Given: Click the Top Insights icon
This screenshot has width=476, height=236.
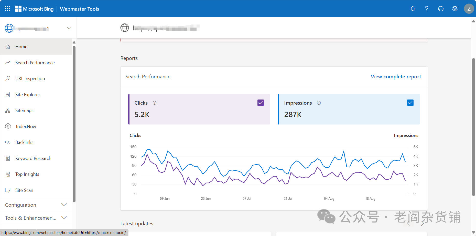Looking at the screenshot, I should [x=8, y=174].
